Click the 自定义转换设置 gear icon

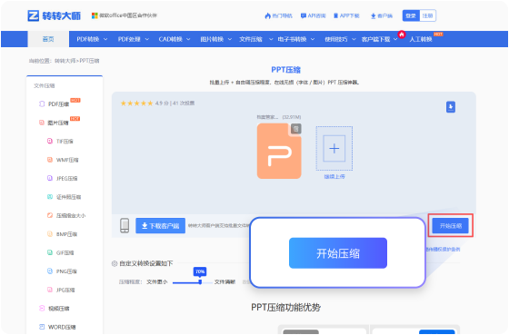[x=115, y=263]
